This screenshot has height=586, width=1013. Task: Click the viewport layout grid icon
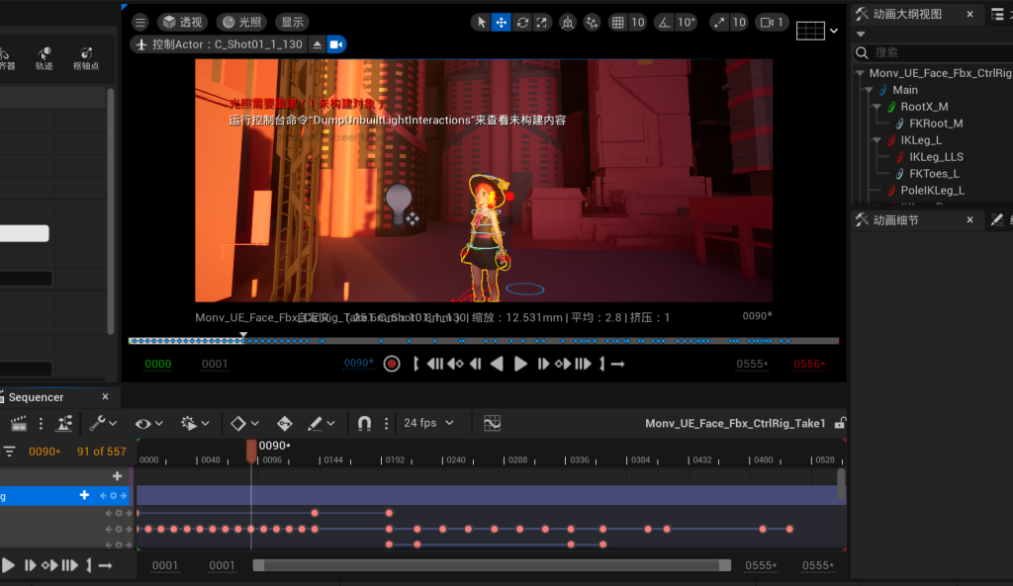click(810, 31)
